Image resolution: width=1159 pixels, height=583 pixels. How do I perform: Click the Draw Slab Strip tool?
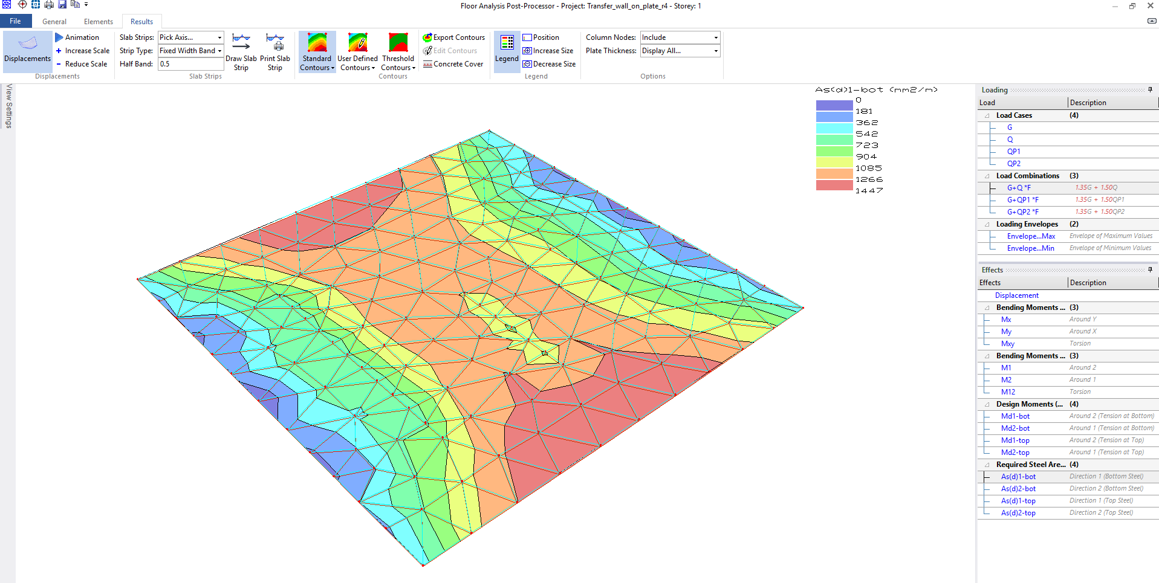pos(241,51)
